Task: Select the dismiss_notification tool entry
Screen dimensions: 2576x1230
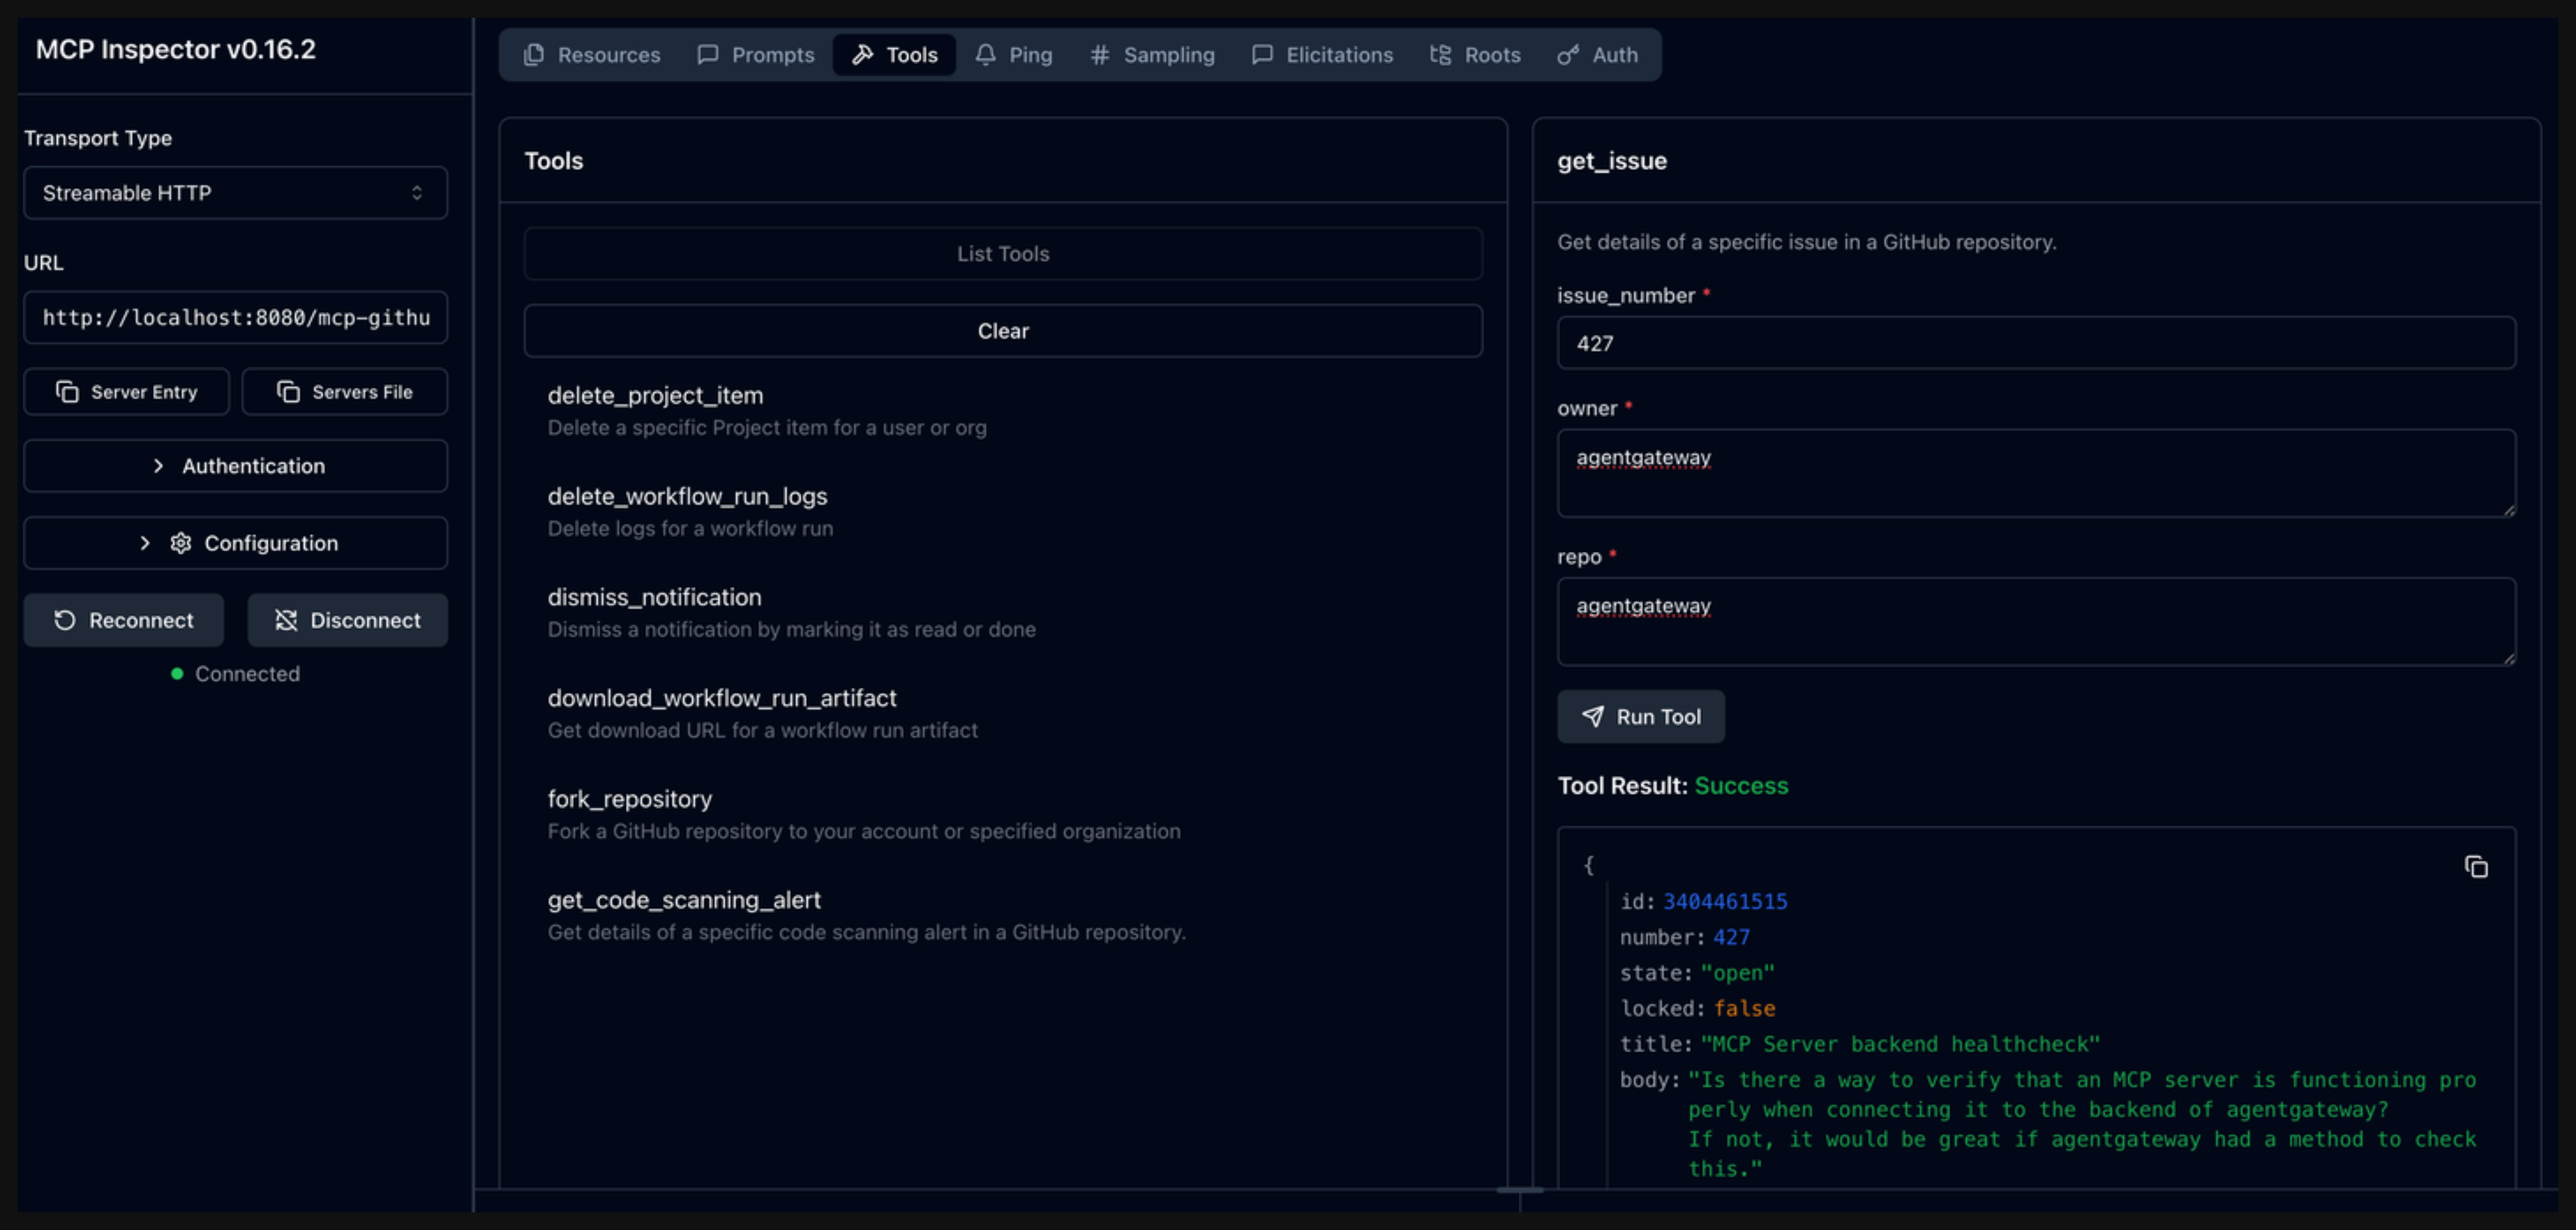Action: pyautogui.click(x=654, y=597)
